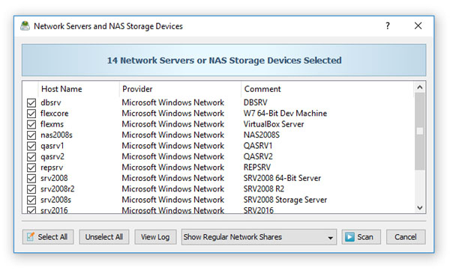Select the dbsrv host name

coord(51,102)
